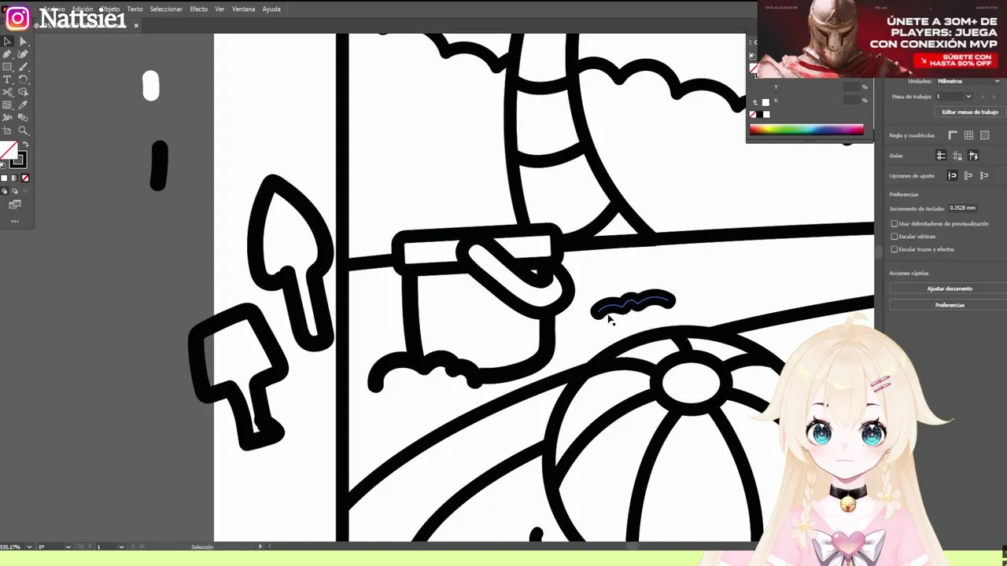Viewport: 1007px width, 566px height.
Task: Pick a color from the spectrum bar
Action: pyautogui.click(x=806, y=129)
